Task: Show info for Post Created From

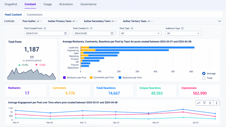Action: [x=45, y=28]
